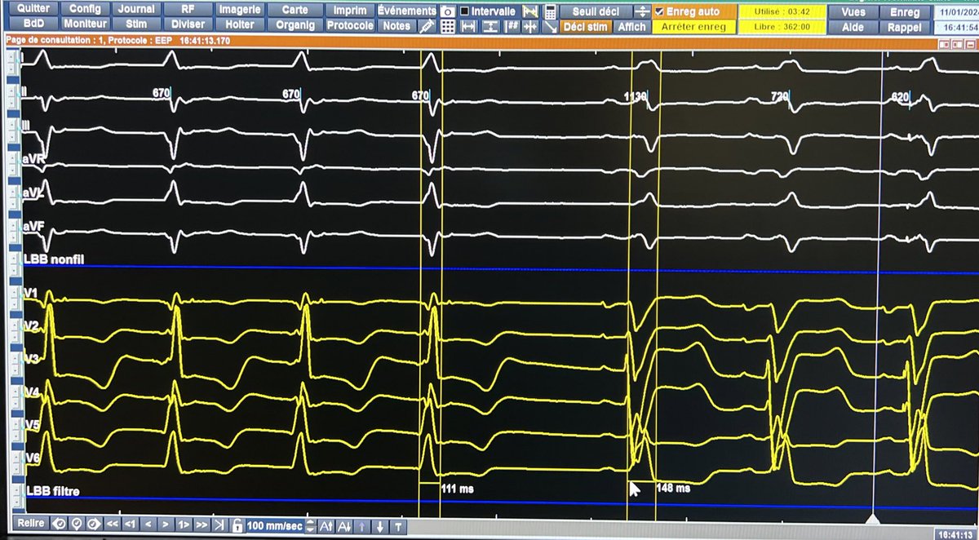Open the Journal menu

135,9
